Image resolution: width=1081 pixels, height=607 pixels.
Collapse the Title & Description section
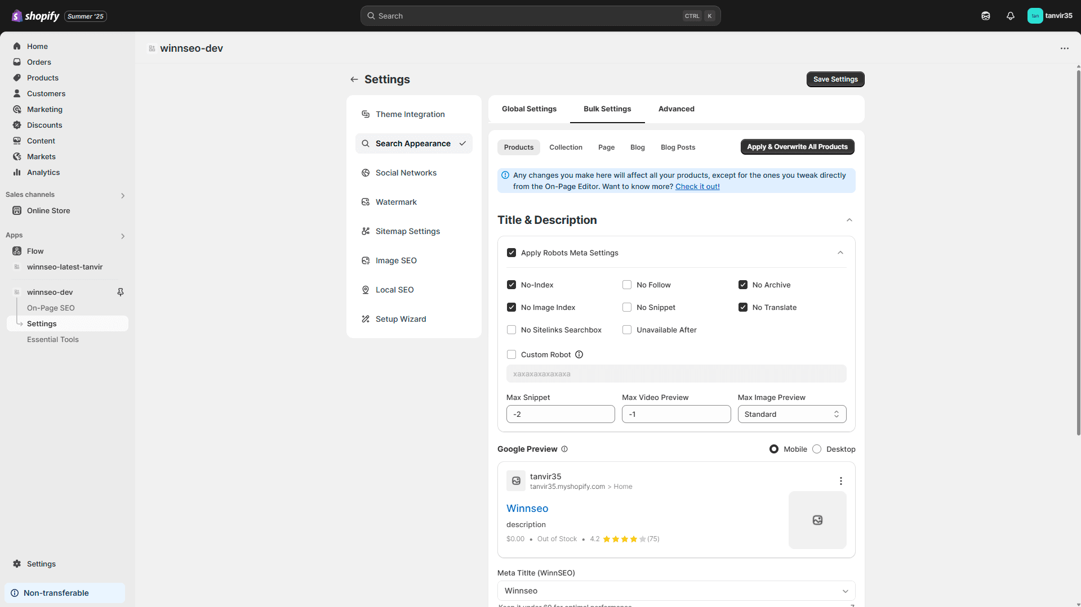tap(849, 220)
